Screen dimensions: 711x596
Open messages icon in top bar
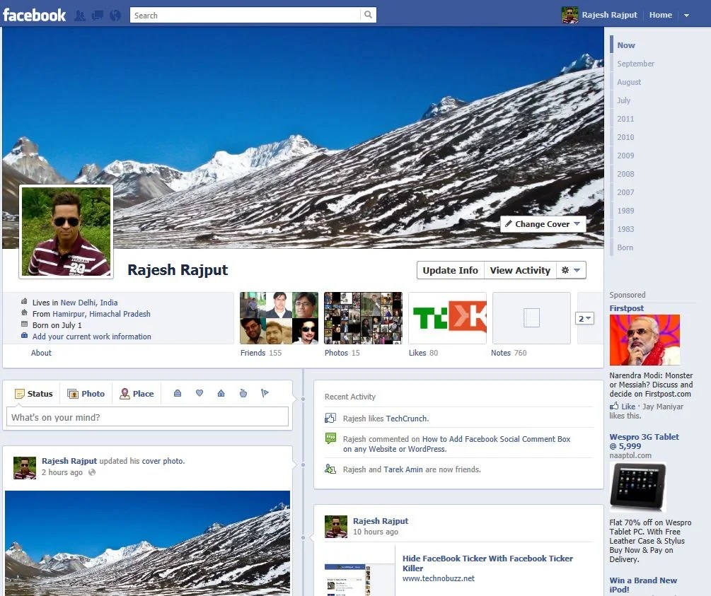pos(98,16)
